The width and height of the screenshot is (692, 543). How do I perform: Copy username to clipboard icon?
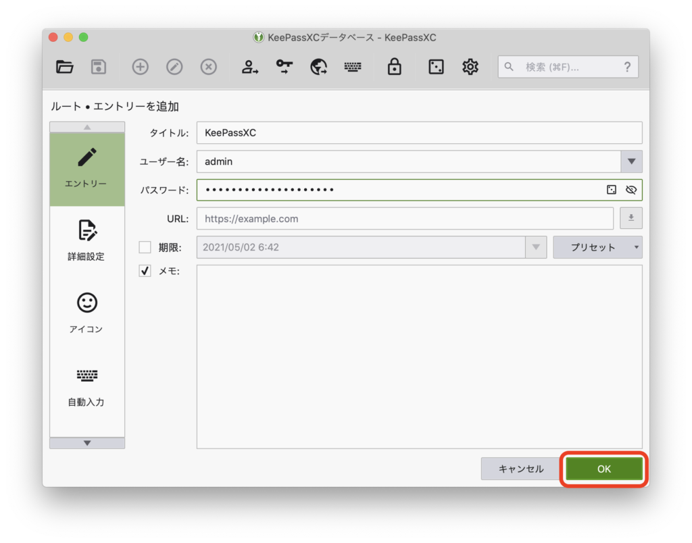[250, 67]
